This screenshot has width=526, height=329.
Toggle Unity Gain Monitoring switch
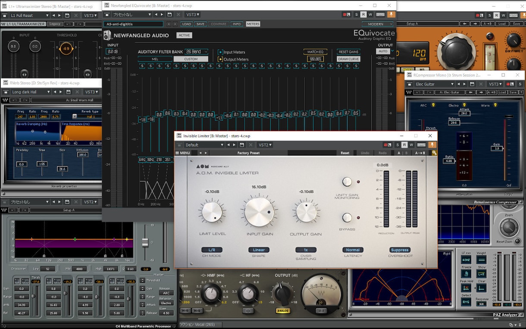click(x=347, y=182)
